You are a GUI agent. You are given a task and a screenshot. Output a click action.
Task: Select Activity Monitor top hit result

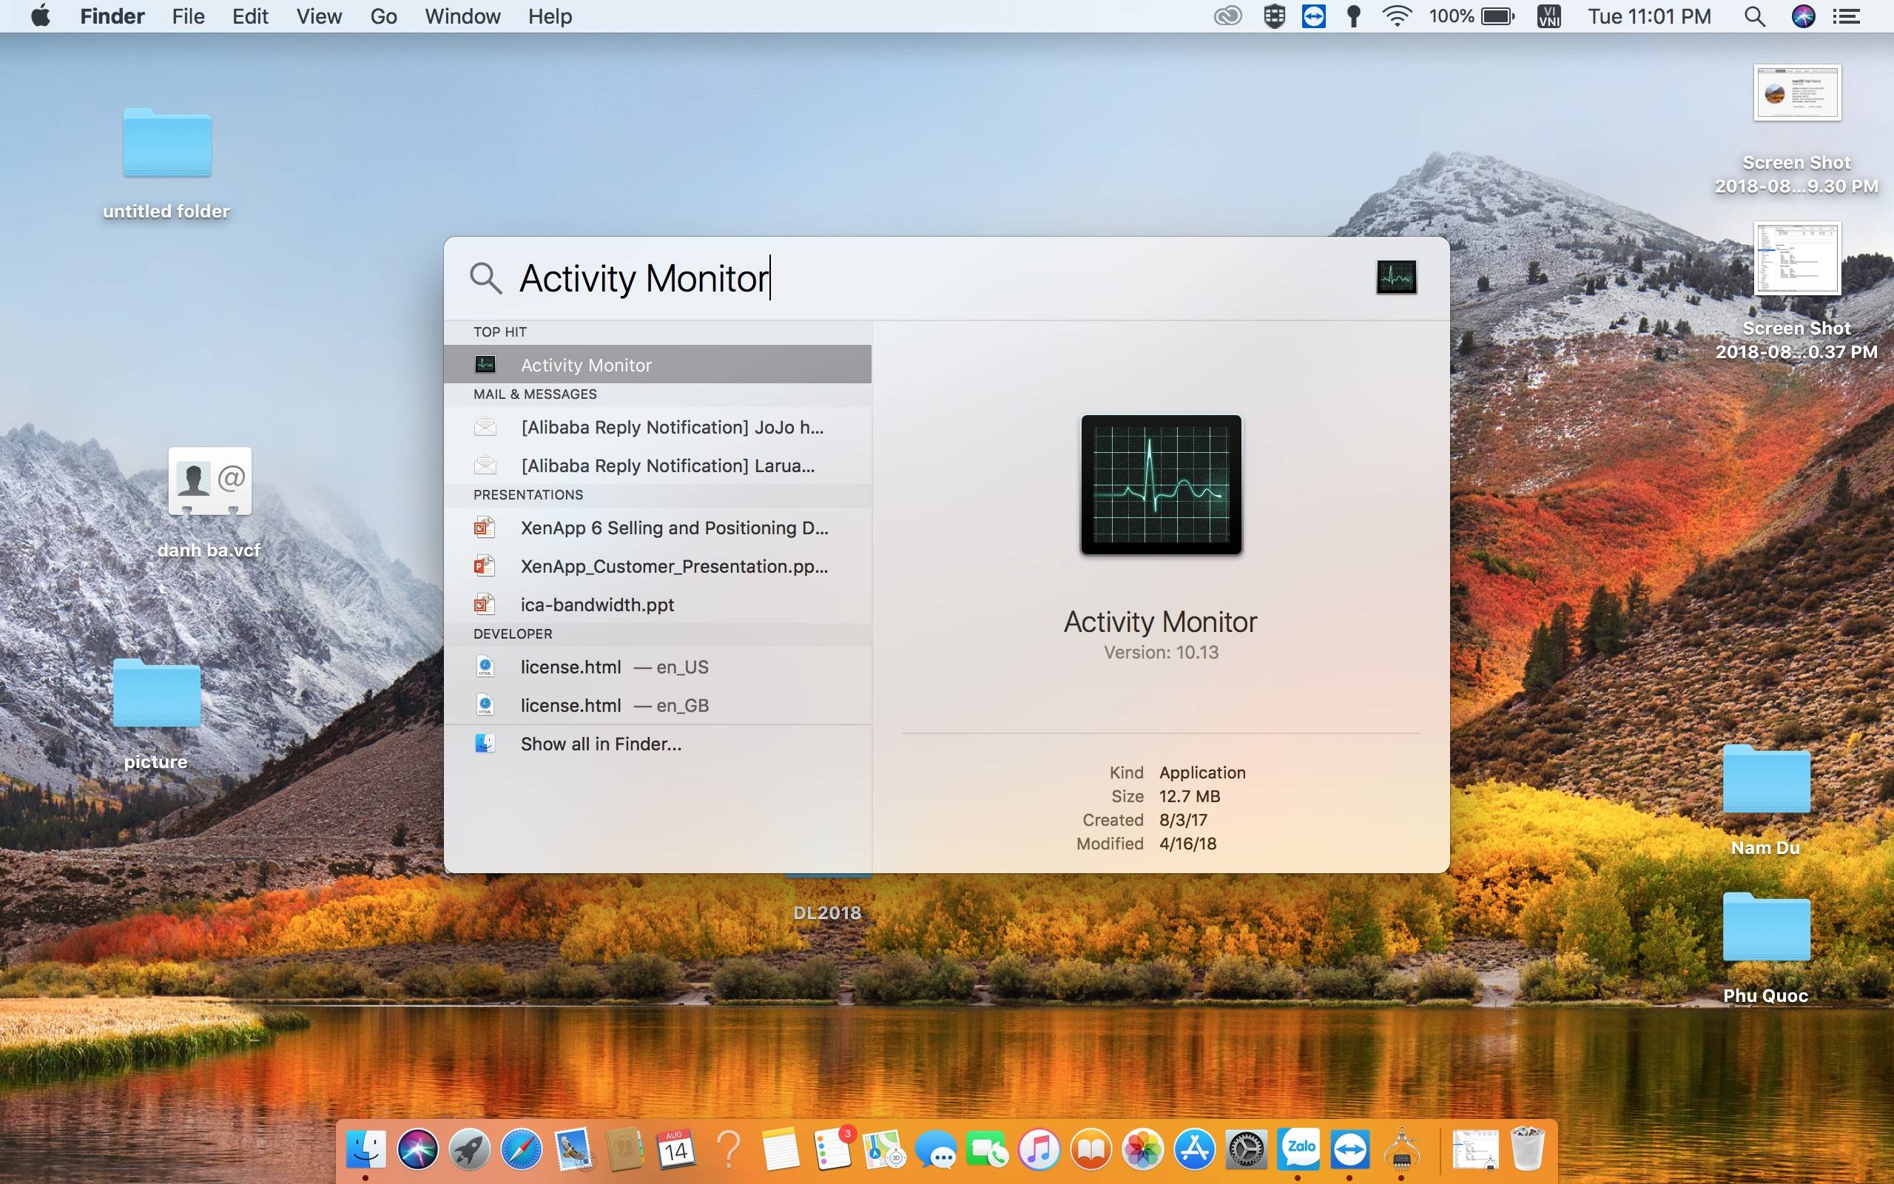(658, 364)
